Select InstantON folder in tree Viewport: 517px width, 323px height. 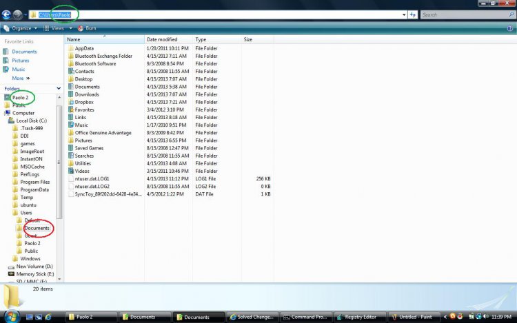click(31, 159)
